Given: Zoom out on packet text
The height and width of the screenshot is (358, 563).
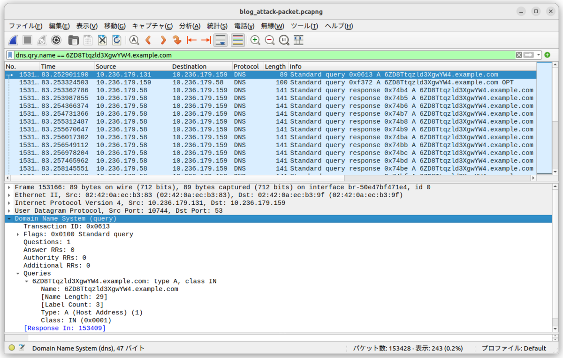Looking at the screenshot, I should pos(270,40).
